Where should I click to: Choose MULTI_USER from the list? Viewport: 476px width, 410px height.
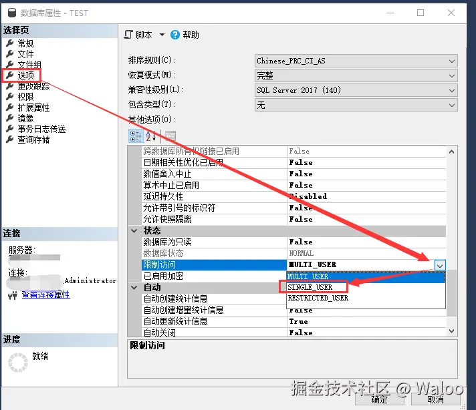coord(366,276)
